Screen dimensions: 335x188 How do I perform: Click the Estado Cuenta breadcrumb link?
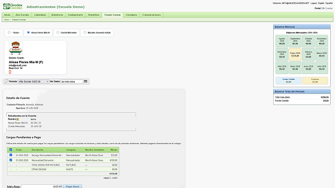click(x=19, y=20)
